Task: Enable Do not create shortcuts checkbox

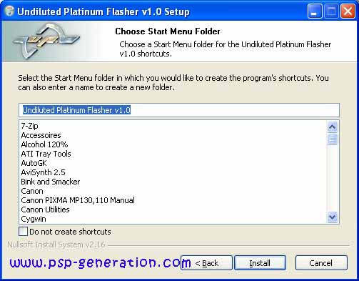Action: click(23, 232)
